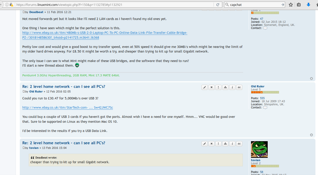
Task: Open tovian's profile from the post byline
Action: 34,148
